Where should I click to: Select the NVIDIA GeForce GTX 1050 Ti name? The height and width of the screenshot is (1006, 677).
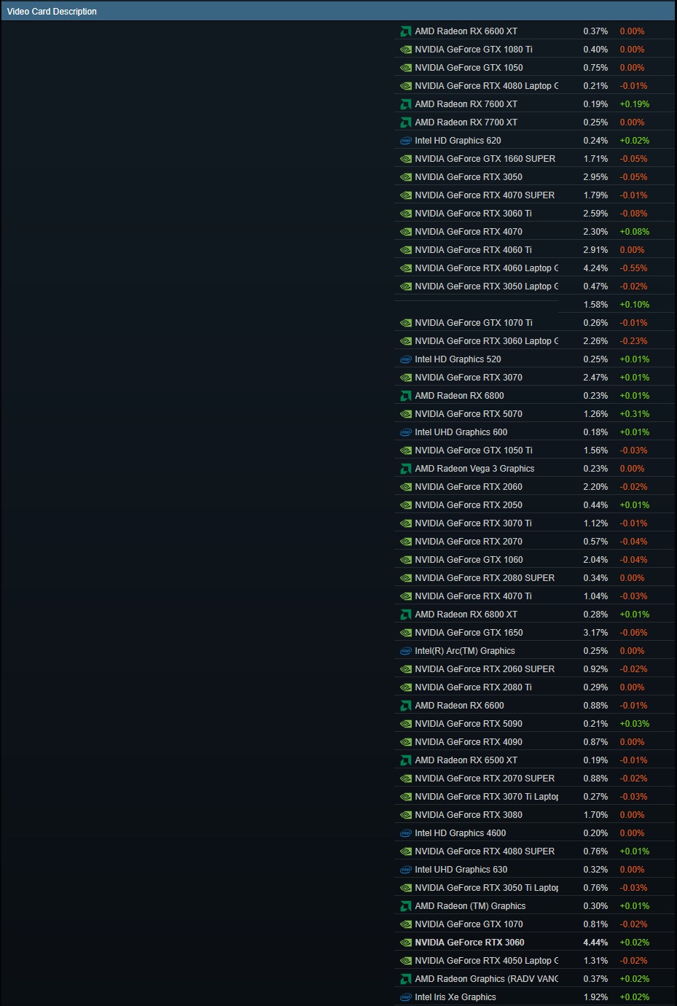tap(474, 451)
